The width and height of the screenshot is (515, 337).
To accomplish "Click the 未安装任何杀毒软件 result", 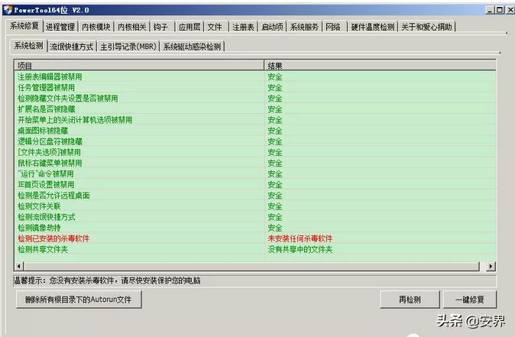I will [x=300, y=238].
